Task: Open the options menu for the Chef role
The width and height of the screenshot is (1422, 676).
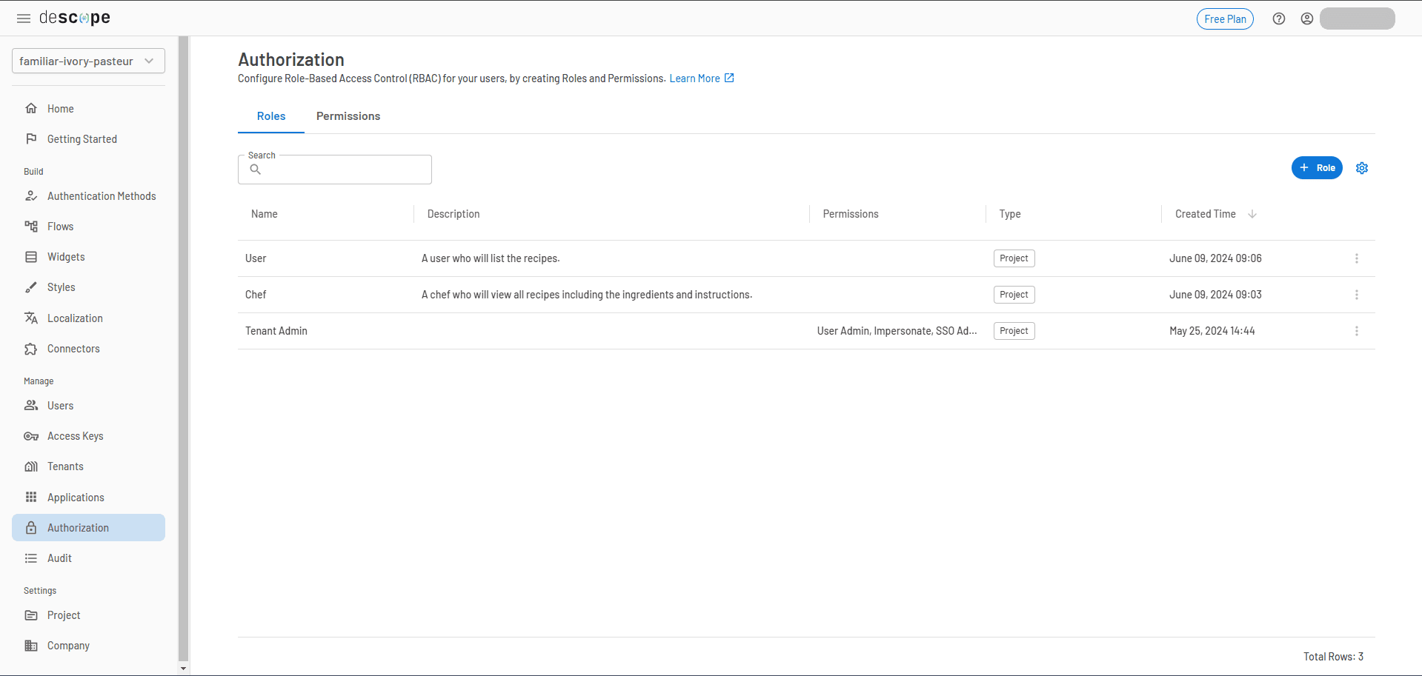Action: tap(1357, 295)
